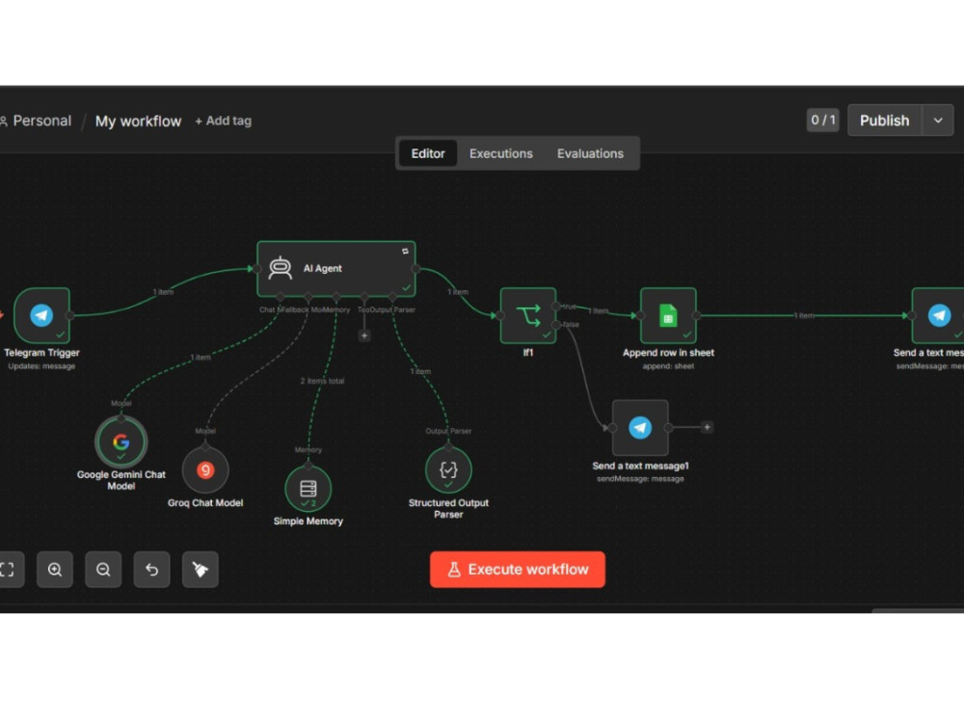The image size is (964, 723).
Task: Add a tool via plus under AI Agent
Action: pyautogui.click(x=364, y=335)
